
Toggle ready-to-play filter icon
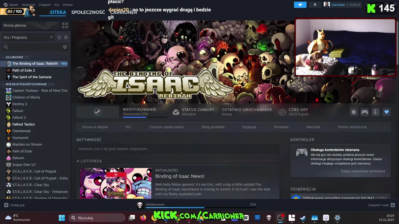pyautogui.click(x=66, y=37)
